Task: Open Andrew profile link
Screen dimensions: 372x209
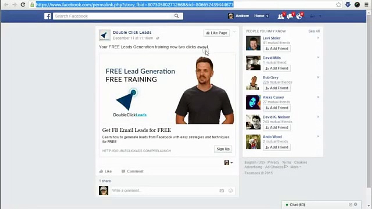Action: tap(242, 16)
